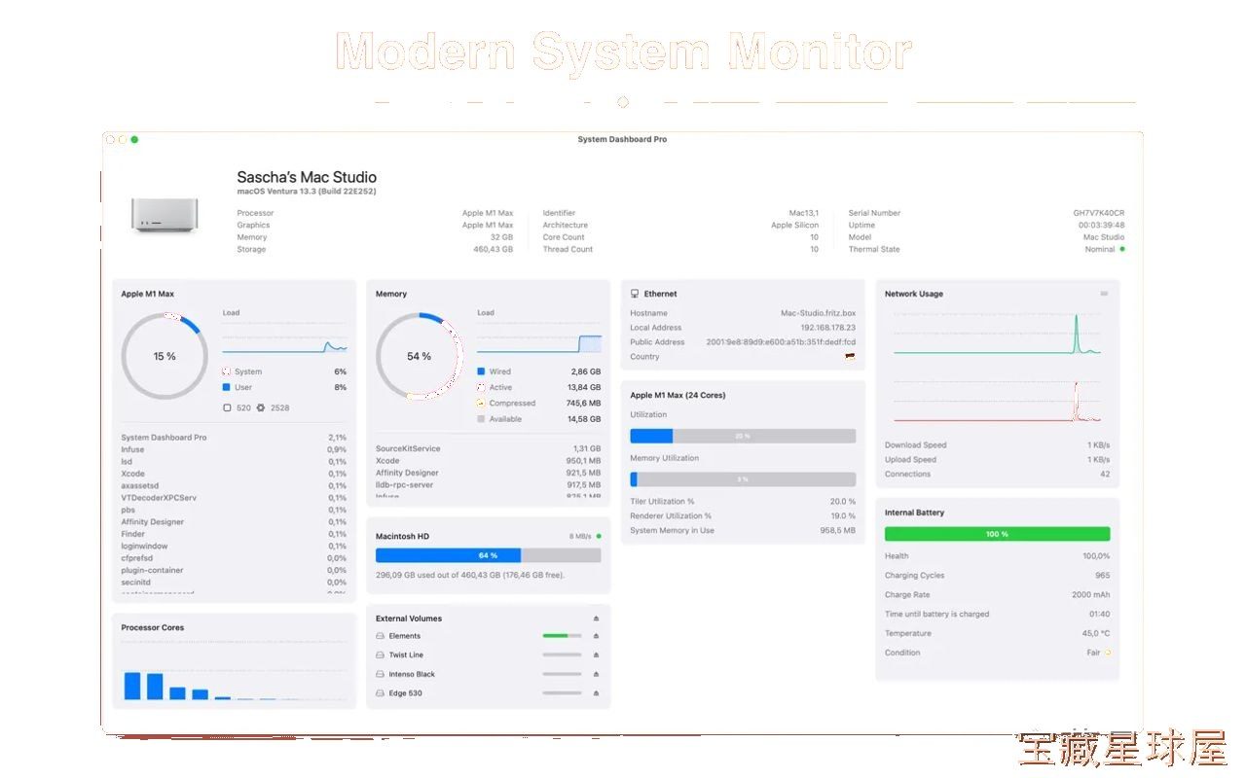
Task: Eject the Edge 530 volume
Action: click(596, 693)
